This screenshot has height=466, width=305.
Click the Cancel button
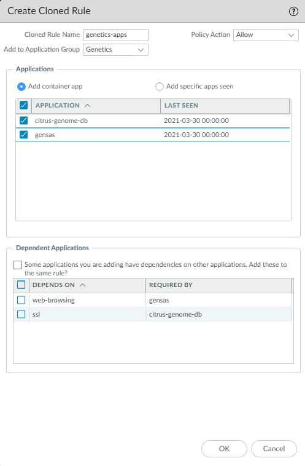pyautogui.click(x=274, y=449)
